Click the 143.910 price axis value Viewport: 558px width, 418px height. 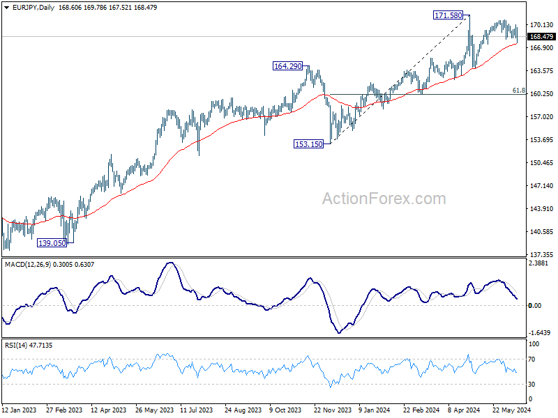(542, 208)
